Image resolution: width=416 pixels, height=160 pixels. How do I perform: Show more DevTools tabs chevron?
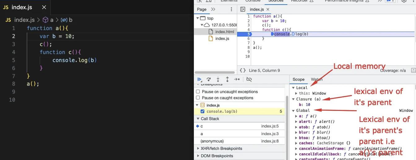pos(380,1)
